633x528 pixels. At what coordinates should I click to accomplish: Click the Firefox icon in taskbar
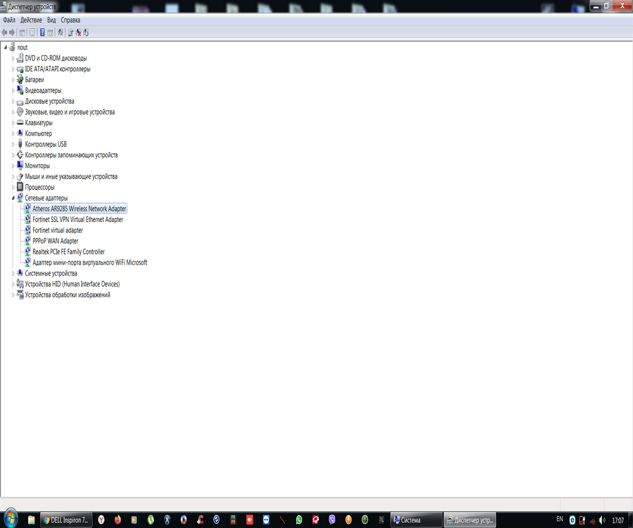tap(117, 520)
